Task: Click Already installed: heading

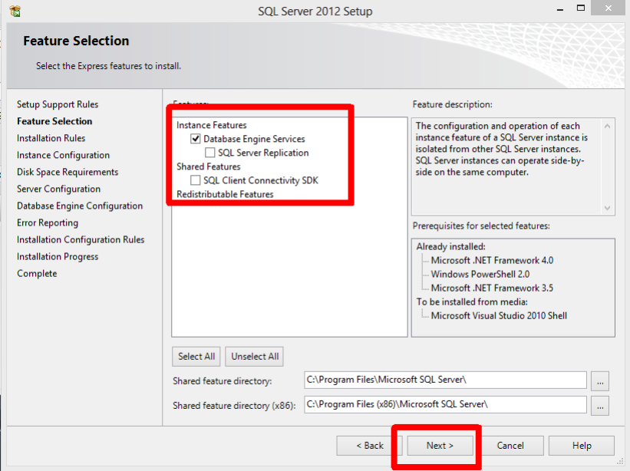Action: 450,246
